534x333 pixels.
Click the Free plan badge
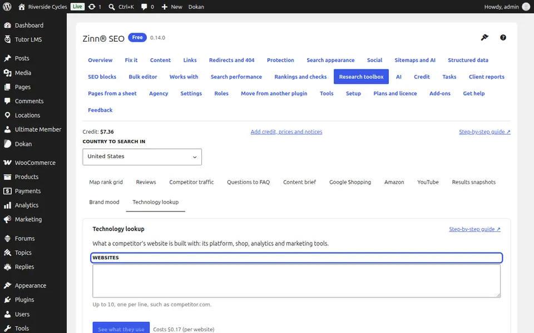[x=137, y=37]
